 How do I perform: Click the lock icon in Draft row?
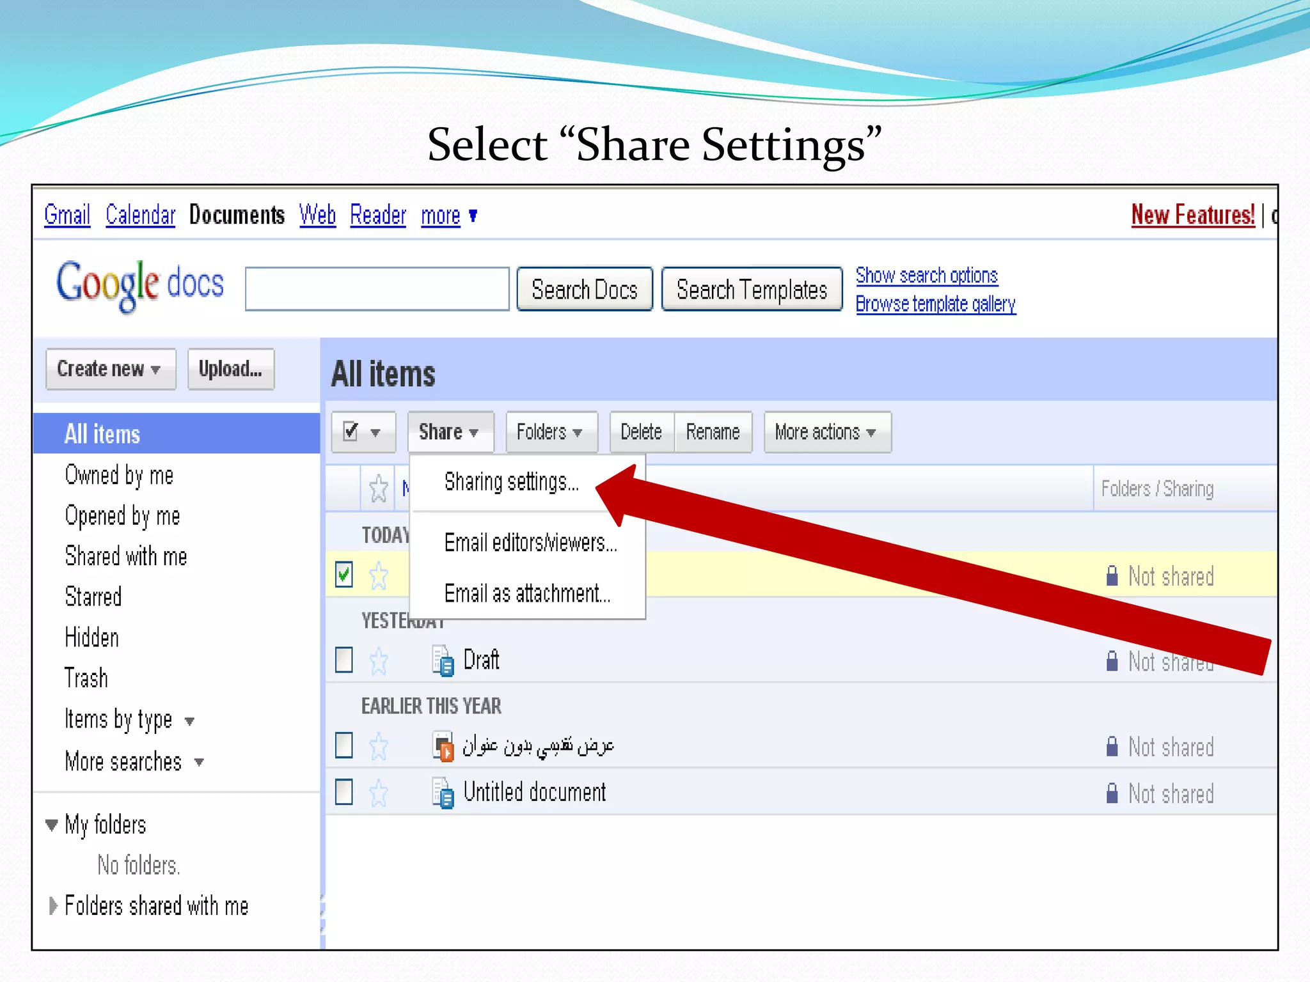tap(1112, 661)
